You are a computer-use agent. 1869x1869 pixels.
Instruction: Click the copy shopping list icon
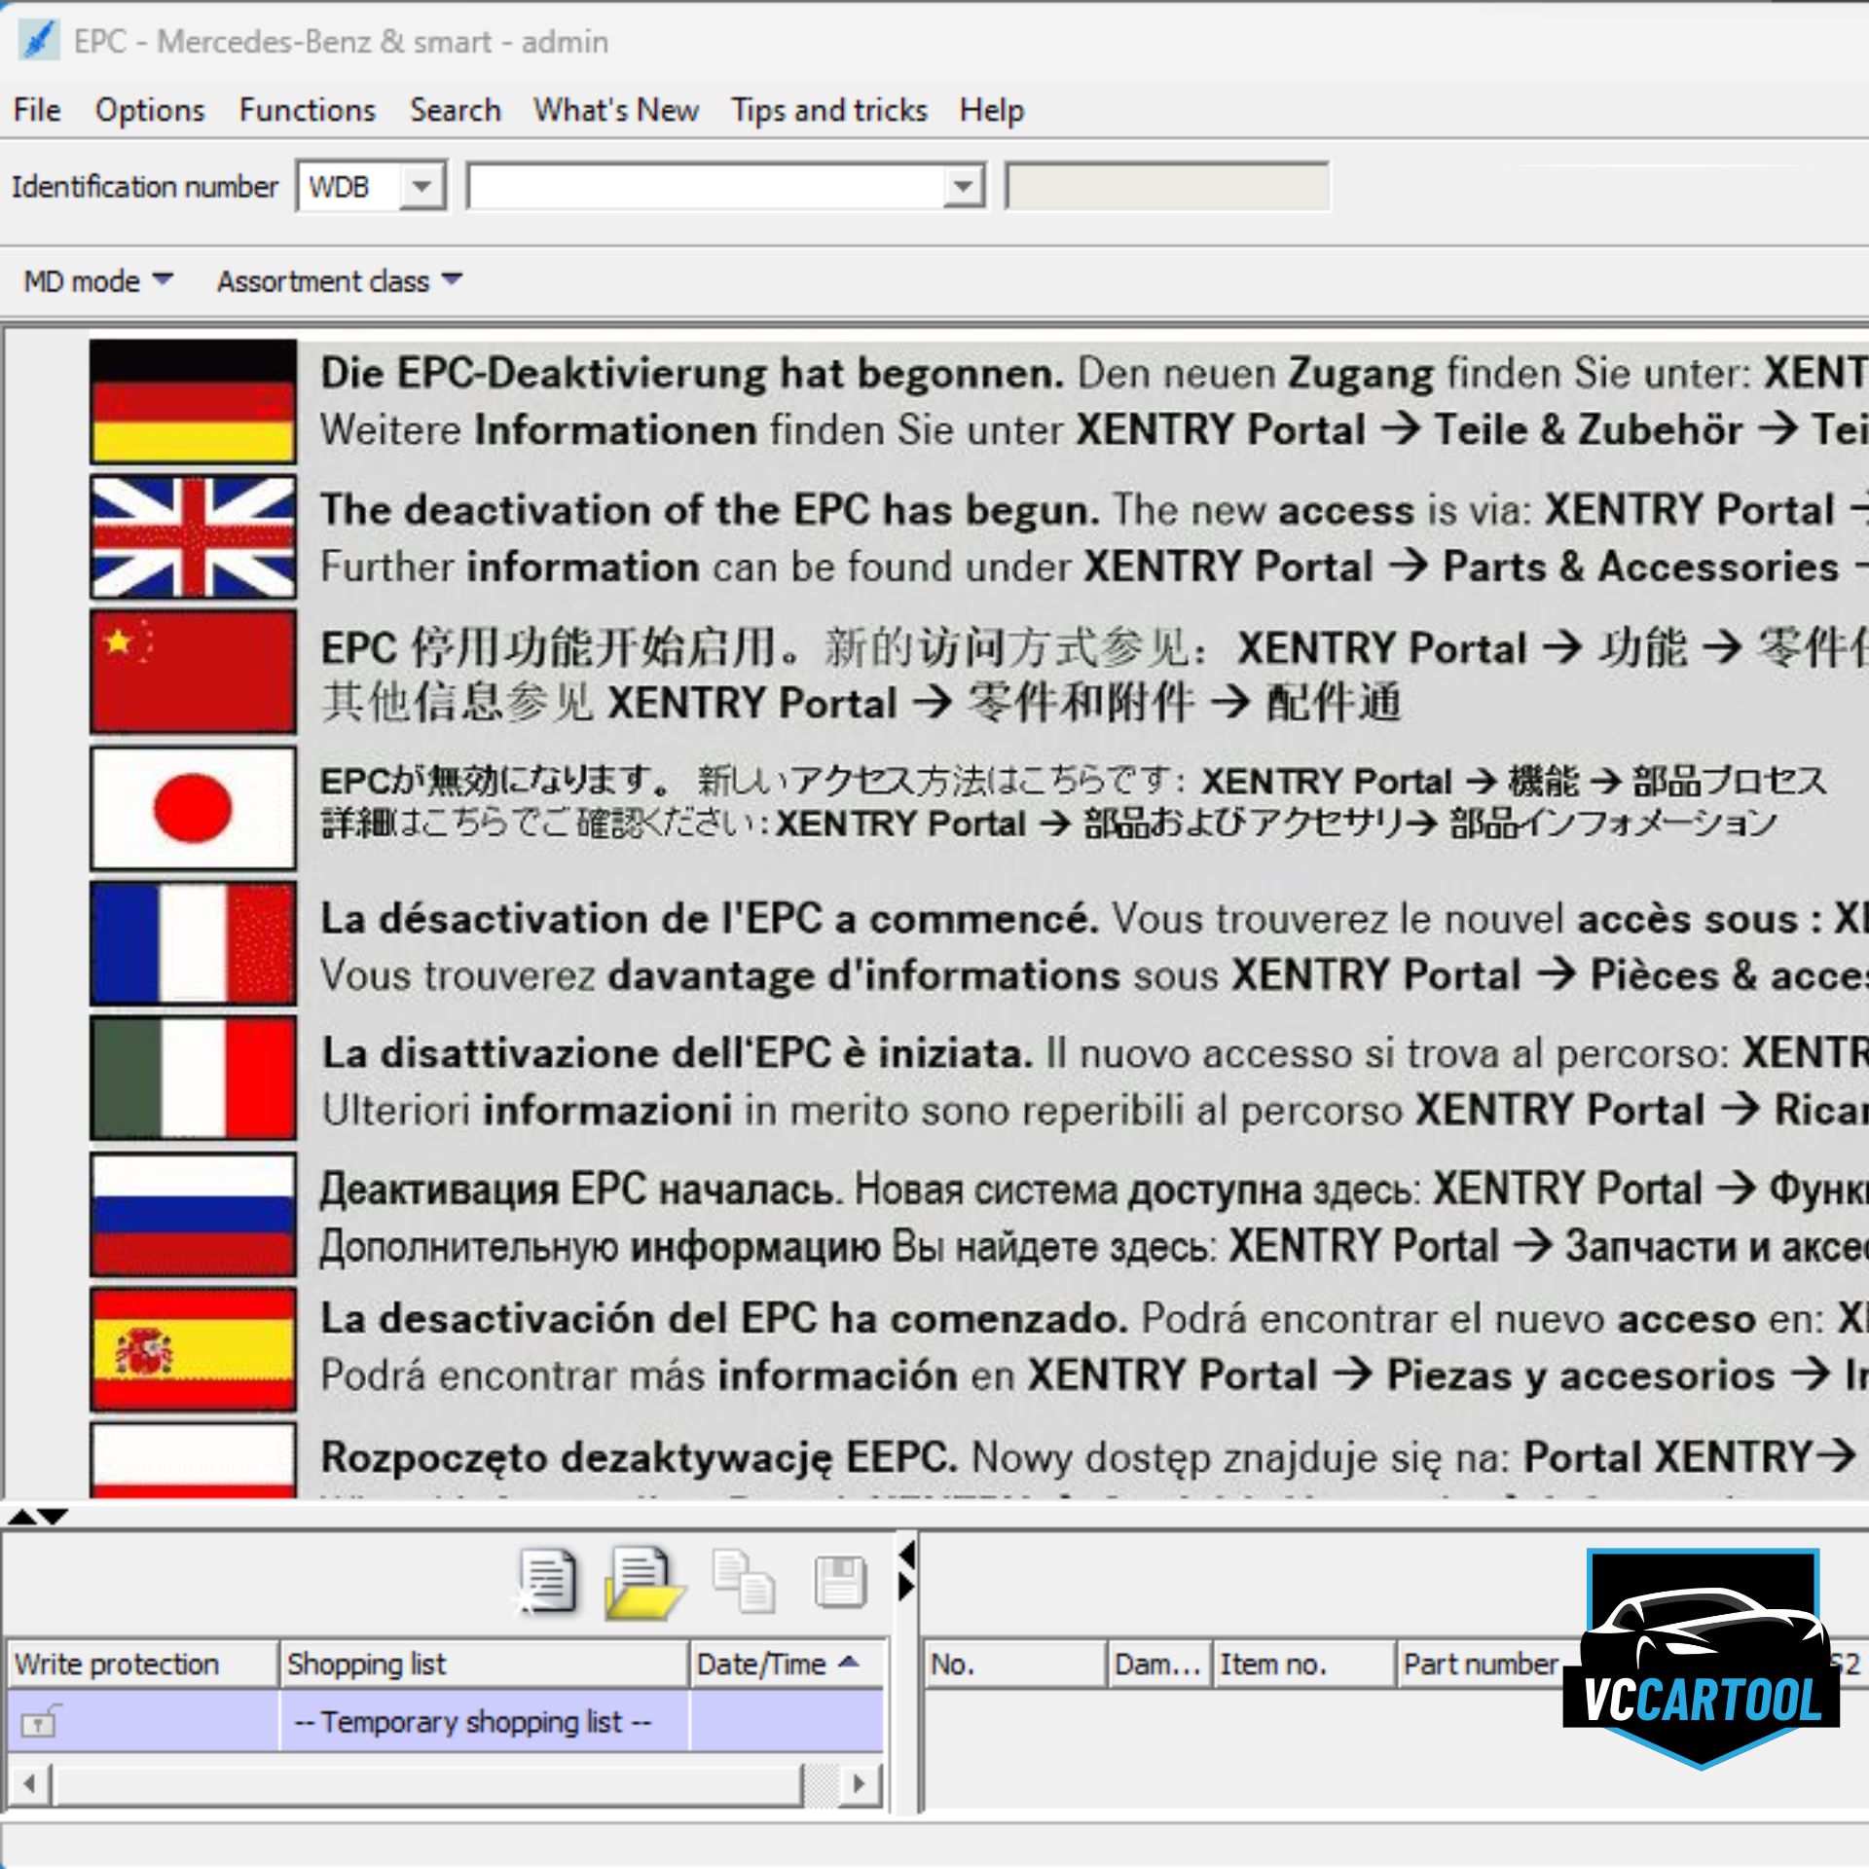coord(744,1583)
